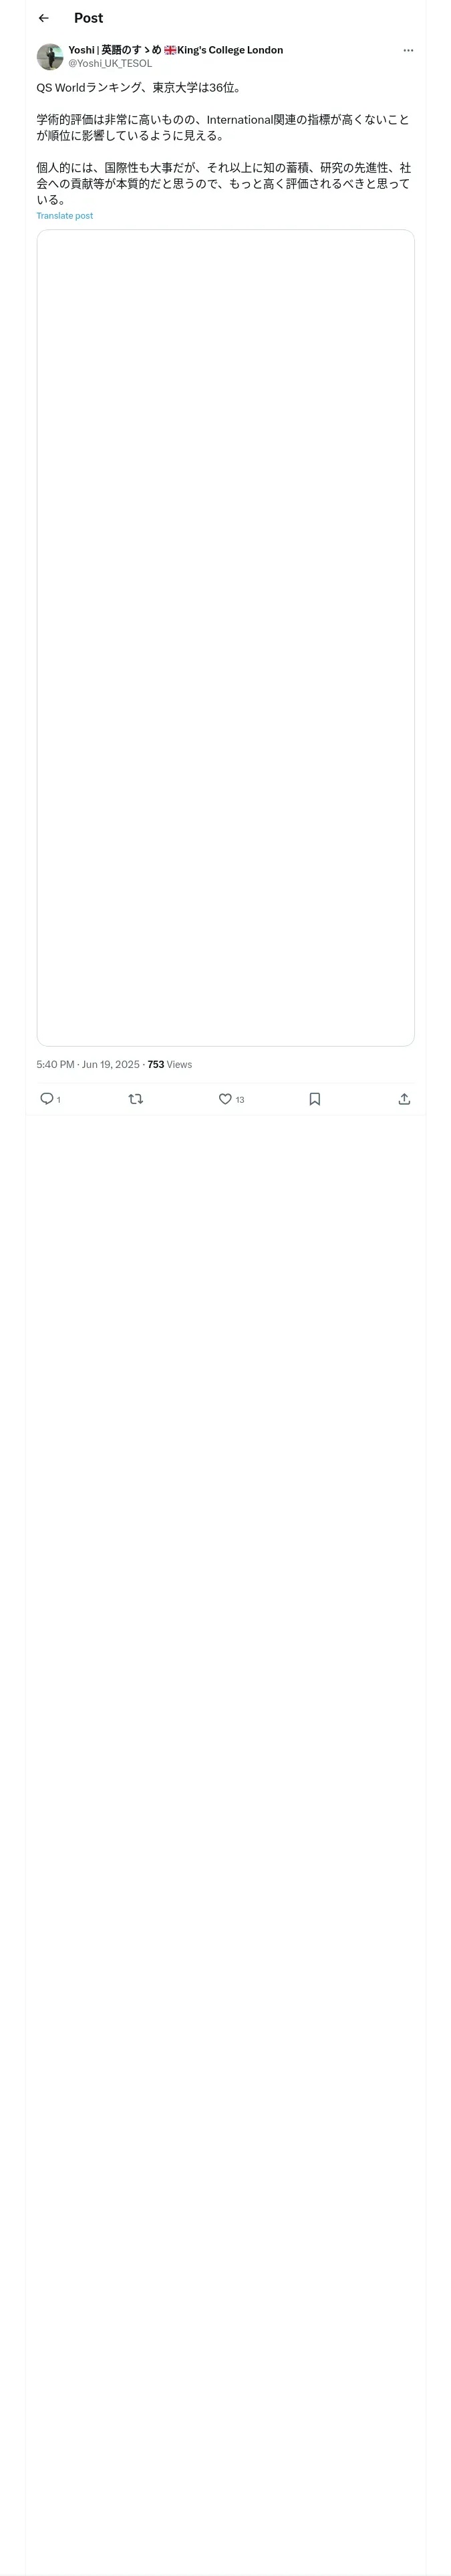The width and height of the screenshot is (451, 2576).
Task: Reply using the speech bubble icon
Action: (x=47, y=1098)
